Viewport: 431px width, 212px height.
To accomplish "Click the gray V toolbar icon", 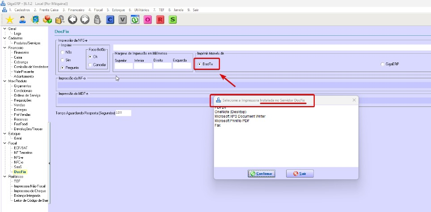I will pyautogui.click(x=123, y=20).
